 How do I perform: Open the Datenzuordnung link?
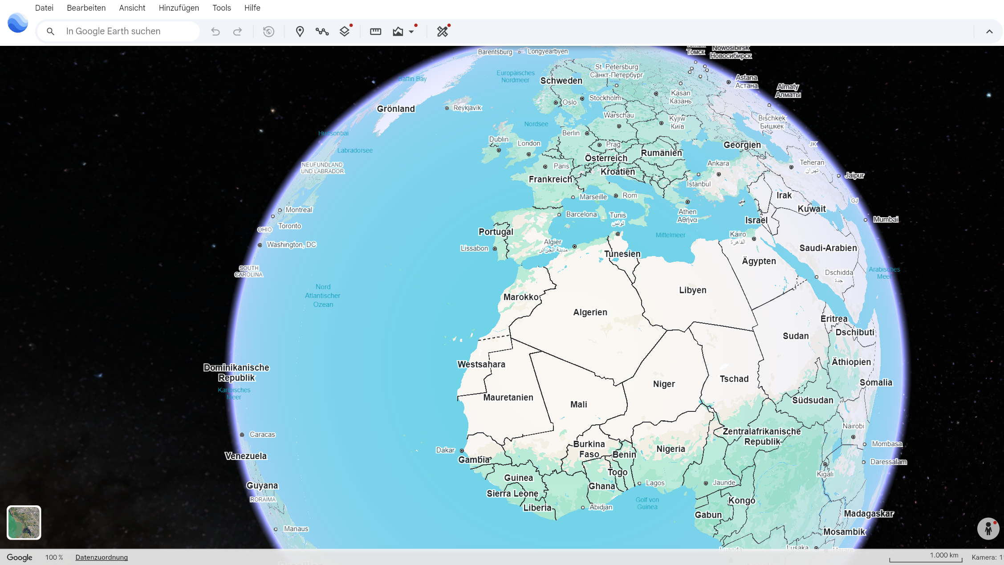coord(102,557)
